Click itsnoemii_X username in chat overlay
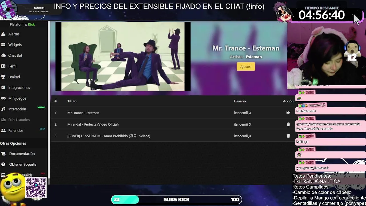The height and width of the screenshot is (206, 366). 317,105
